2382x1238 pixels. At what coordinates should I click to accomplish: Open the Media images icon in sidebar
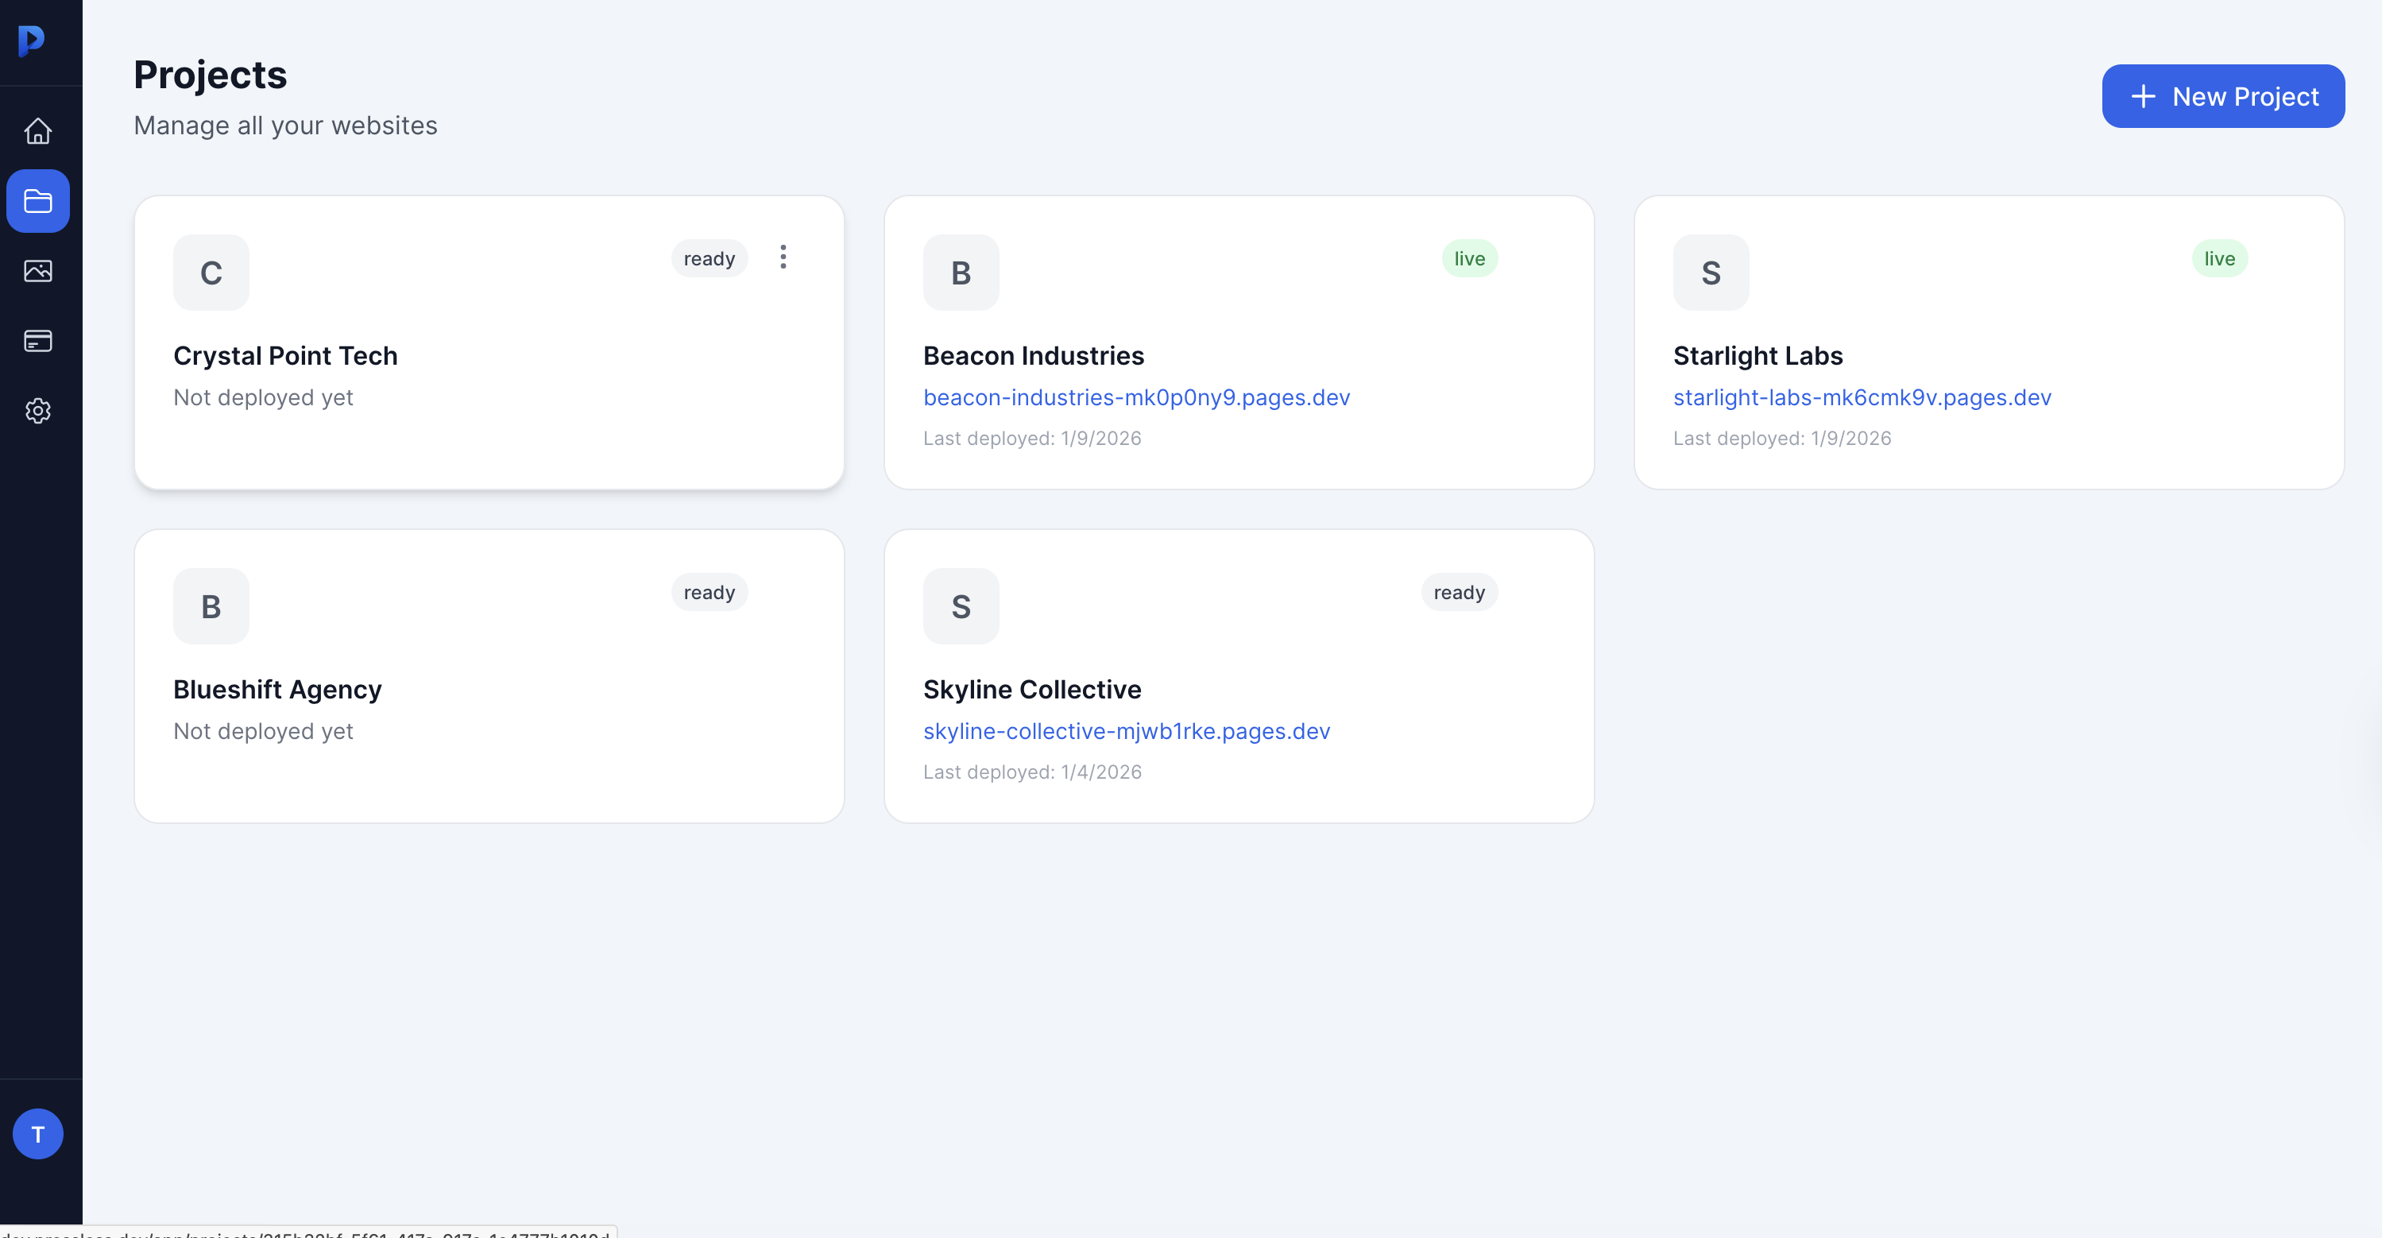(x=38, y=271)
